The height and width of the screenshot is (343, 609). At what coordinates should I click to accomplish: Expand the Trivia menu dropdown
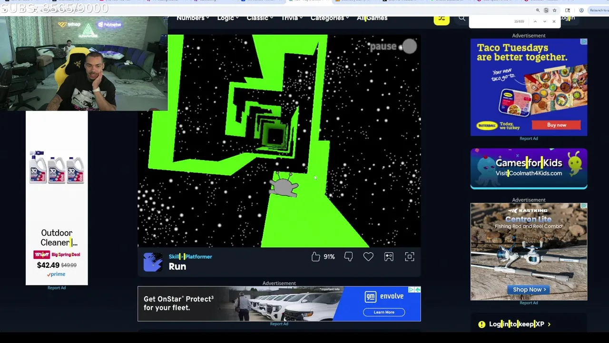click(292, 18)
